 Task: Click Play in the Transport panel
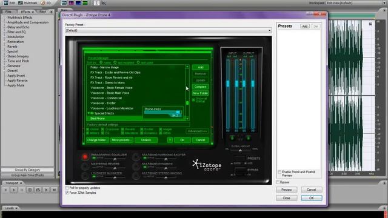click(x=13, y=190)
